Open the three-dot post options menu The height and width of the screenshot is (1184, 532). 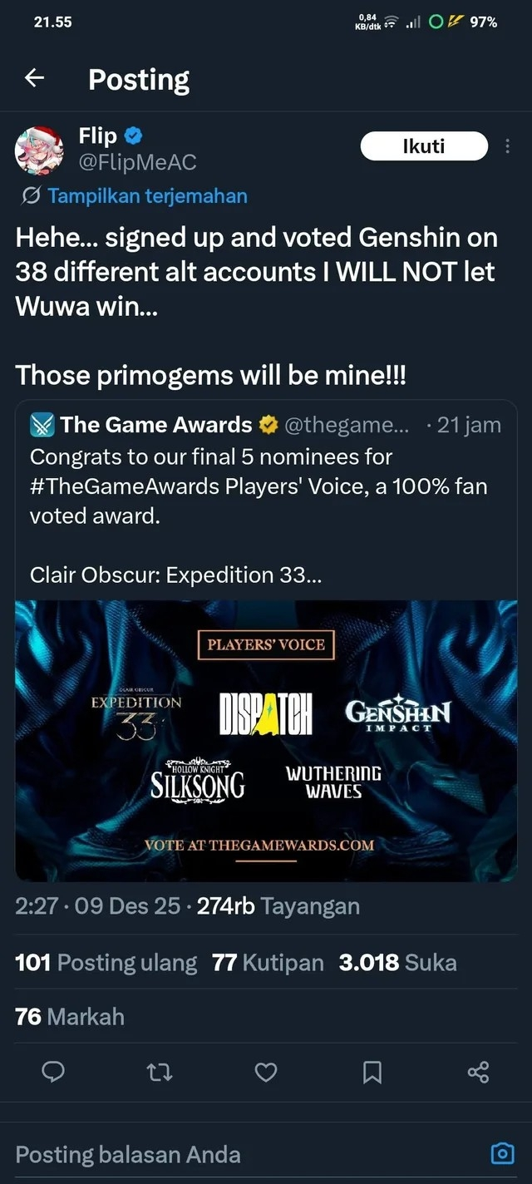point(508,146)
